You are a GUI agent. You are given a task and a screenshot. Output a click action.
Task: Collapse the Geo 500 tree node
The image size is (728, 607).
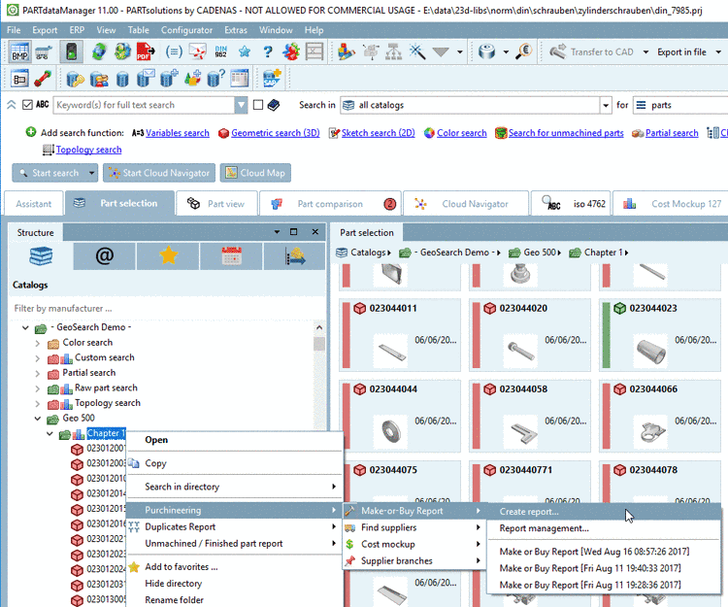[x=38, y=419]
